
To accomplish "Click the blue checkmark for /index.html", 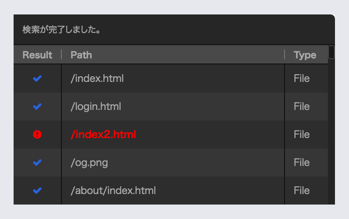I will pos(37,78).
